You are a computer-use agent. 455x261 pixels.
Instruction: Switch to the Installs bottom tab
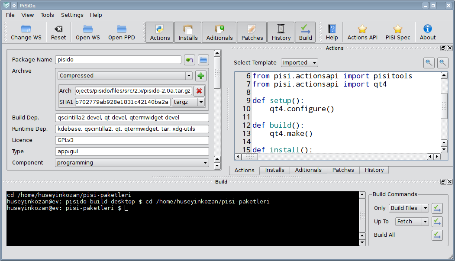click(x=274, y=170)
